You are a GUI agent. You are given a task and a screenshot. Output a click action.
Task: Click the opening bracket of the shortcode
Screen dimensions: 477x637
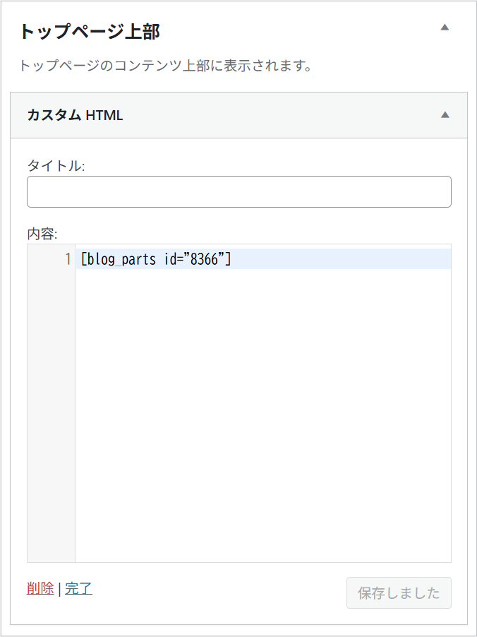click(x=84, y=260)
